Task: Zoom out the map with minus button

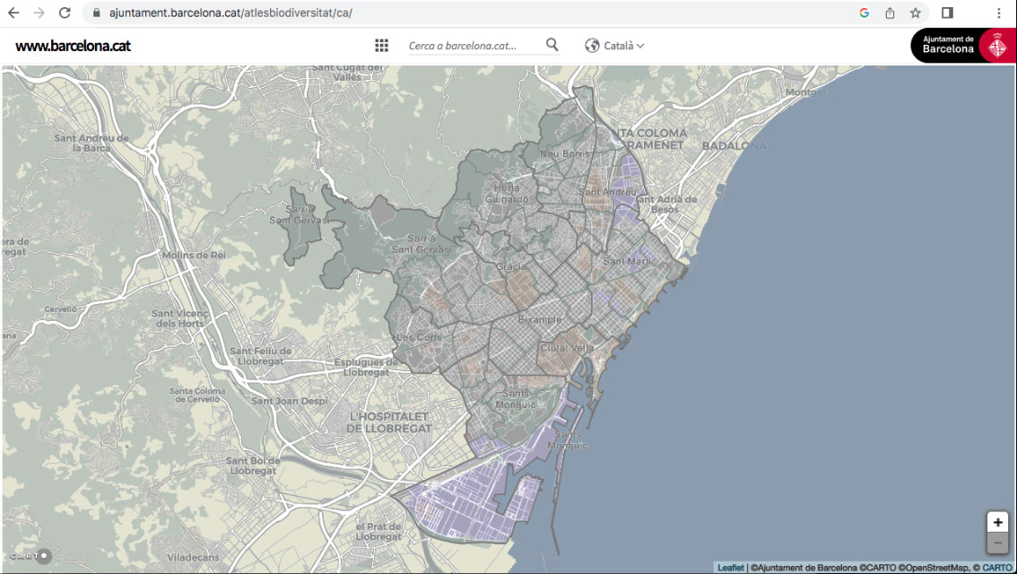Action: point(997,544)
